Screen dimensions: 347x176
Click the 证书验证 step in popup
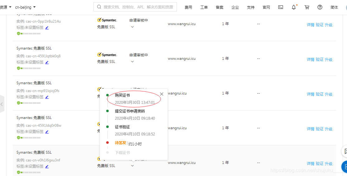click(122, 127)
